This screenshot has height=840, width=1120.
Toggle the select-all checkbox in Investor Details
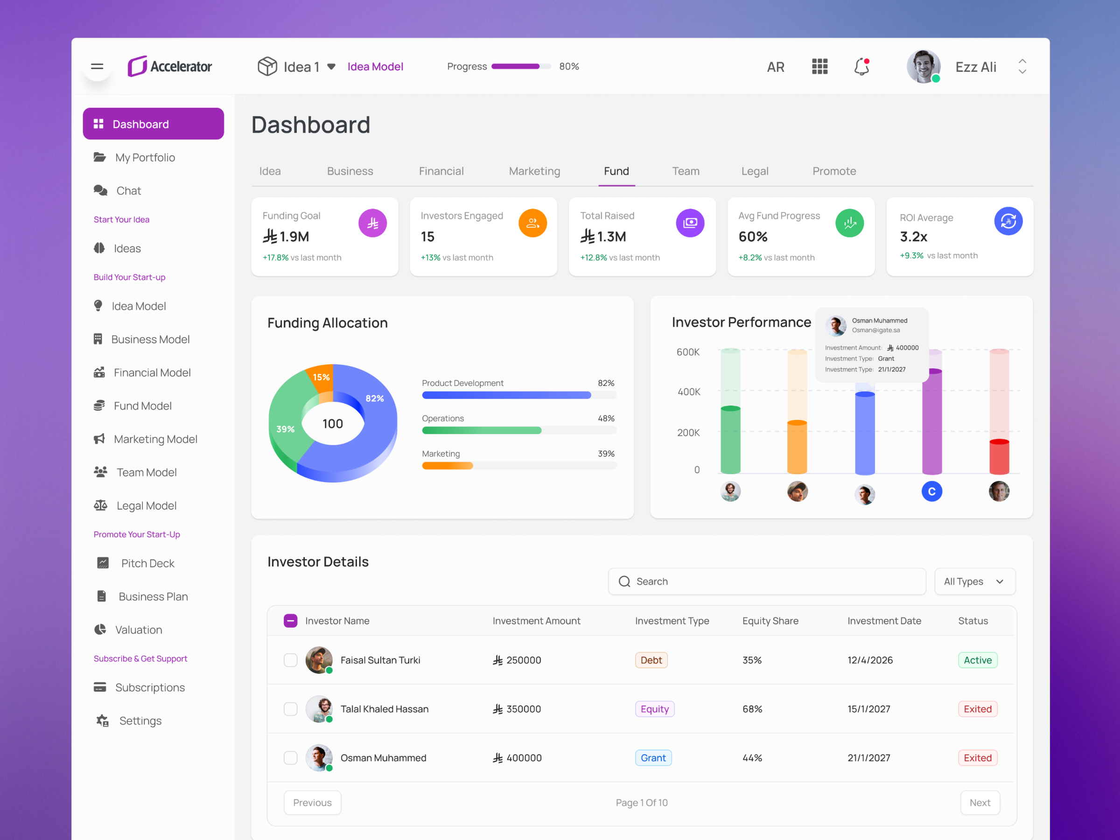point(291,620)
